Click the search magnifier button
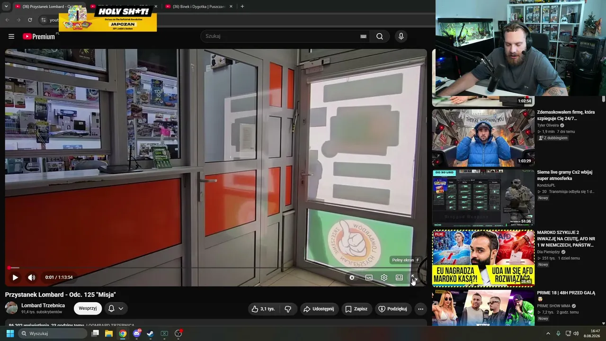606x341 pixels. pyautogui.click(x=380, y=36)
